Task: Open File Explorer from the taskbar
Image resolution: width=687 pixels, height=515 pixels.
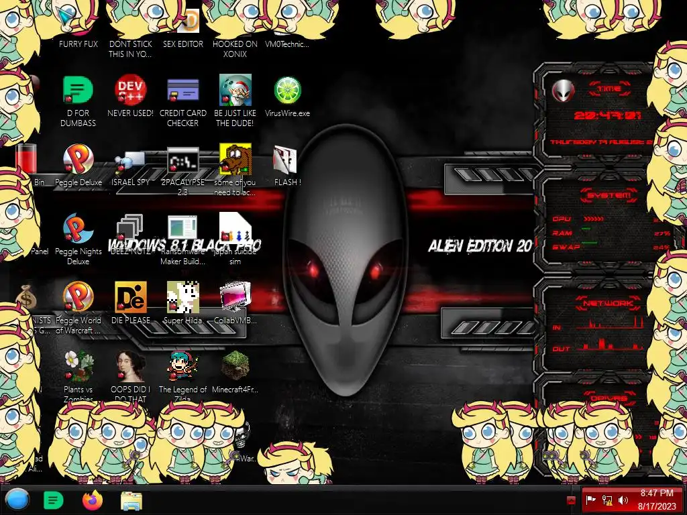Action: point(131,500)
